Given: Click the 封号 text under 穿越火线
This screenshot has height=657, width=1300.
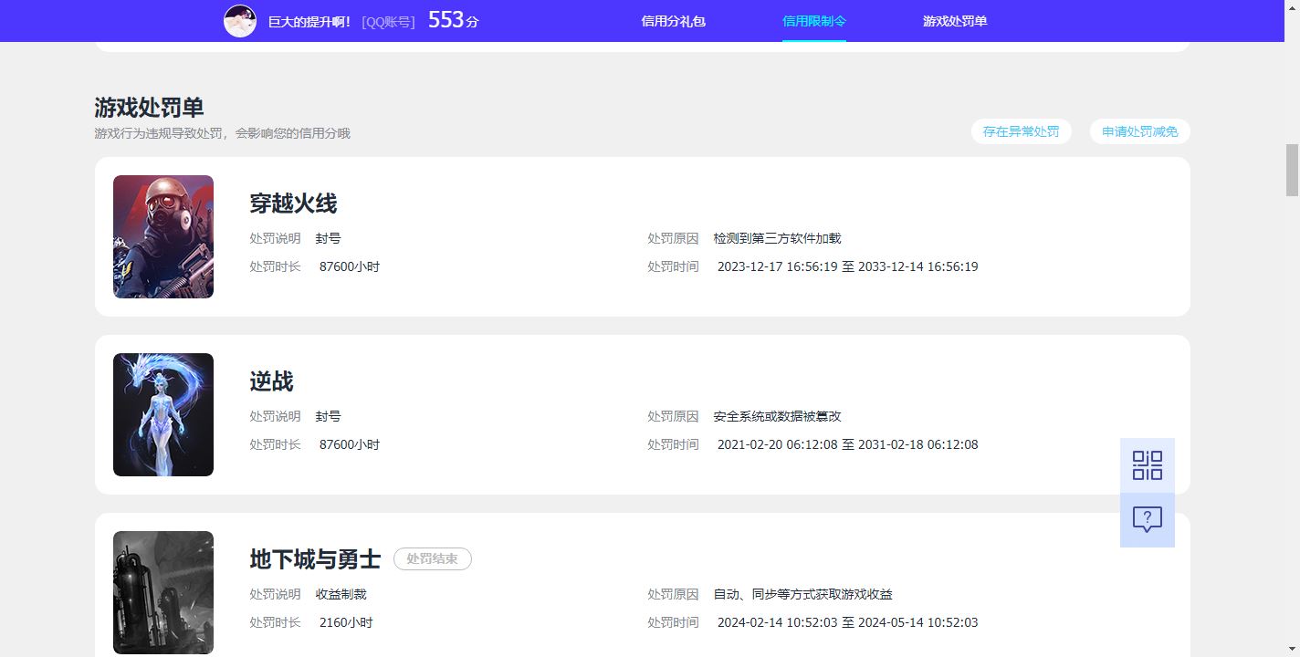Looking at the screenshot, I should (327, 237).
